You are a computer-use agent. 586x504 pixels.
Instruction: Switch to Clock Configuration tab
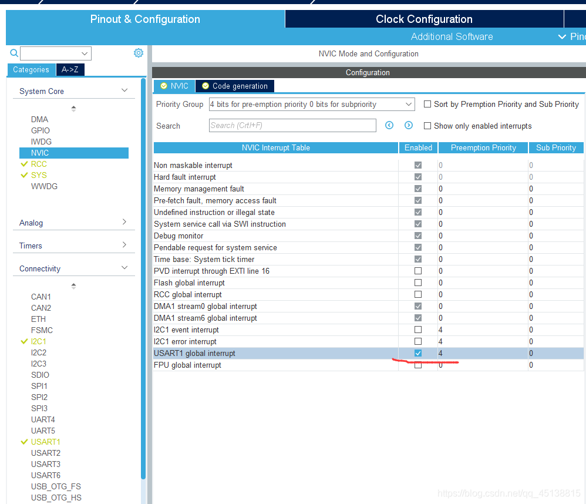coord(424,19)
